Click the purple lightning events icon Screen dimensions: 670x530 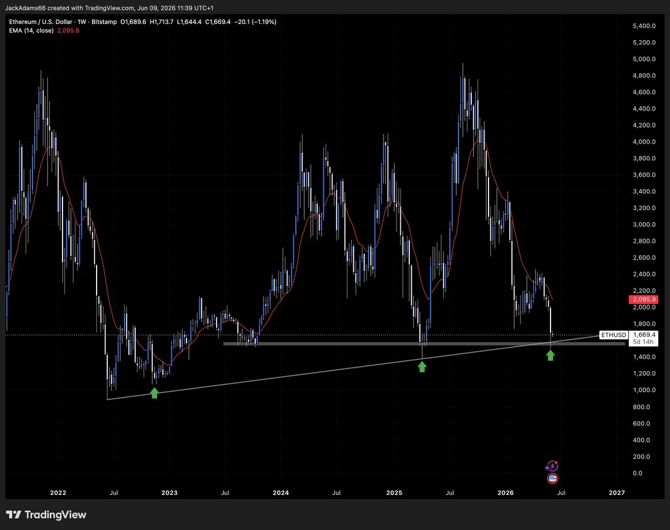click(552, 466)
